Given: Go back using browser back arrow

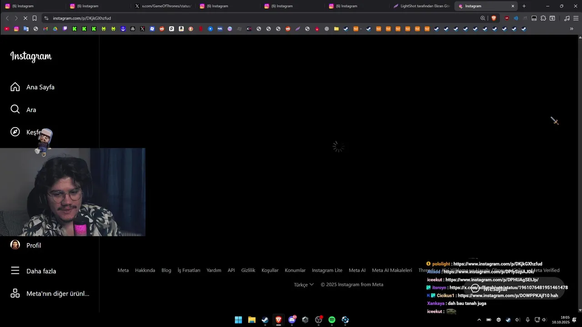Looking at the screenshot, I should point(7,18).
